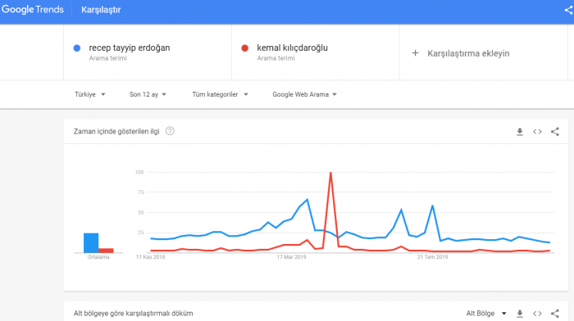574x321 pixels.
Task: Download the subregion comparison data
Action: click(x=519, y=314)
